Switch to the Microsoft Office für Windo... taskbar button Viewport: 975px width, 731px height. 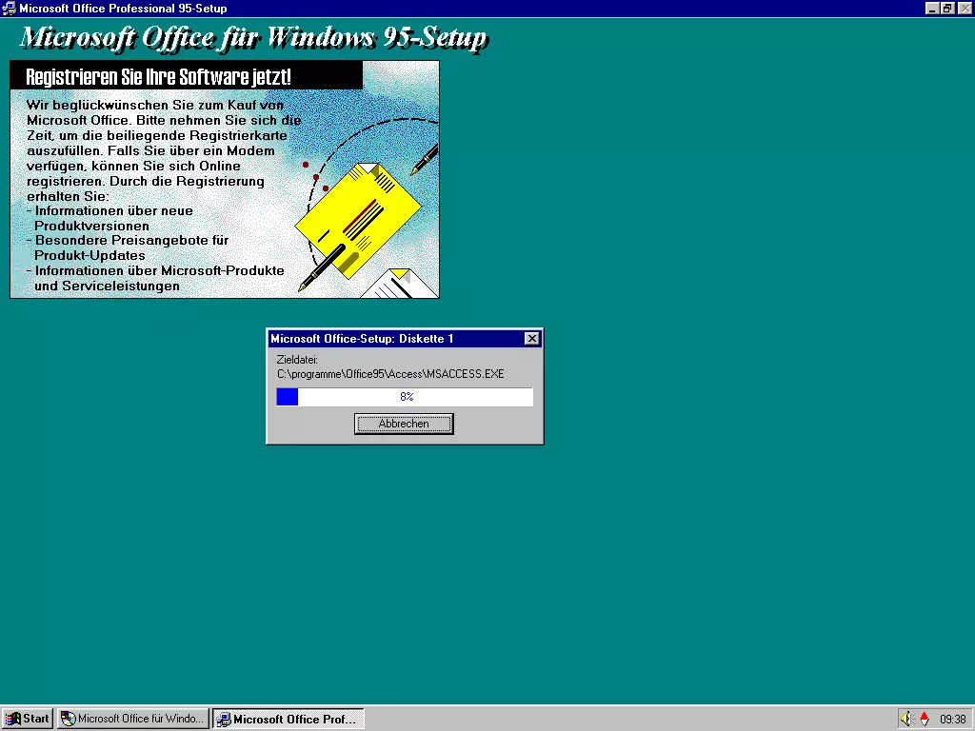133,719
